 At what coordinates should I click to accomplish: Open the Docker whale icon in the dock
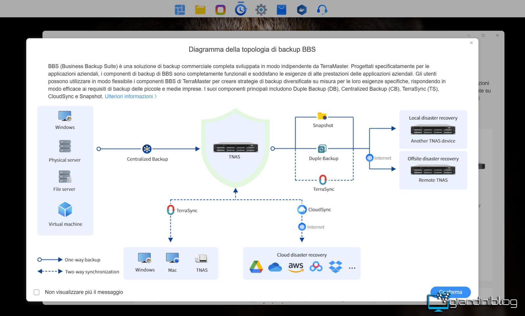[302, 9]
